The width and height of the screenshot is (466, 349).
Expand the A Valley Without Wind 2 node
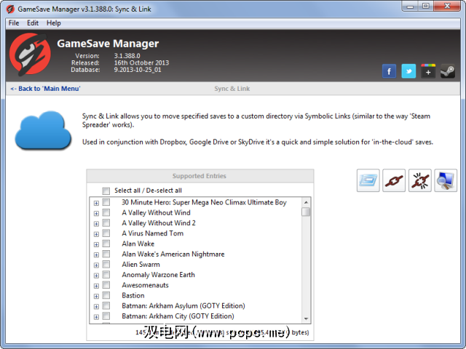96,224
